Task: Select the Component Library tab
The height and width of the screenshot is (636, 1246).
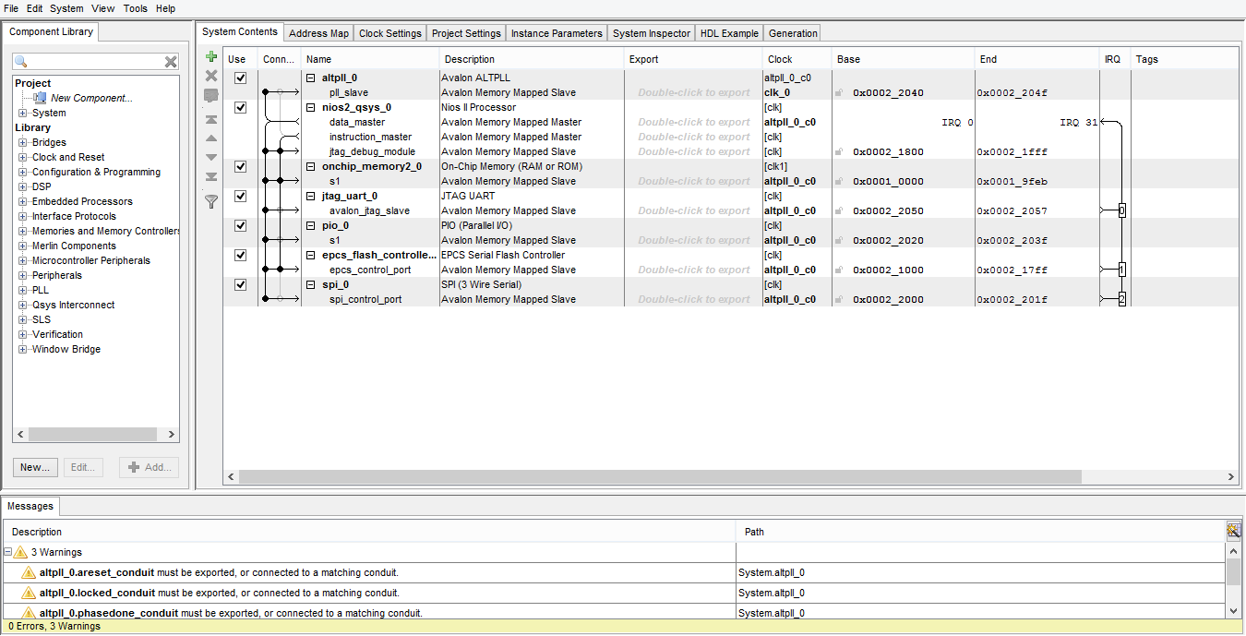Action: point(51,31)
